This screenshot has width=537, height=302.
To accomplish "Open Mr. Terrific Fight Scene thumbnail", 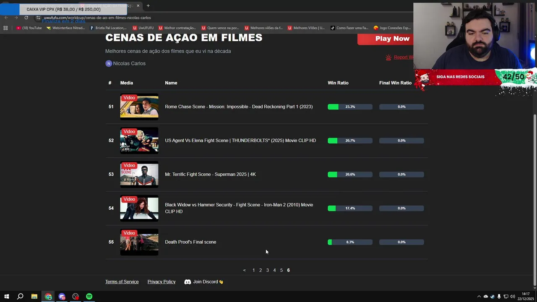I will pyautogui.click(x=139, y=174).
